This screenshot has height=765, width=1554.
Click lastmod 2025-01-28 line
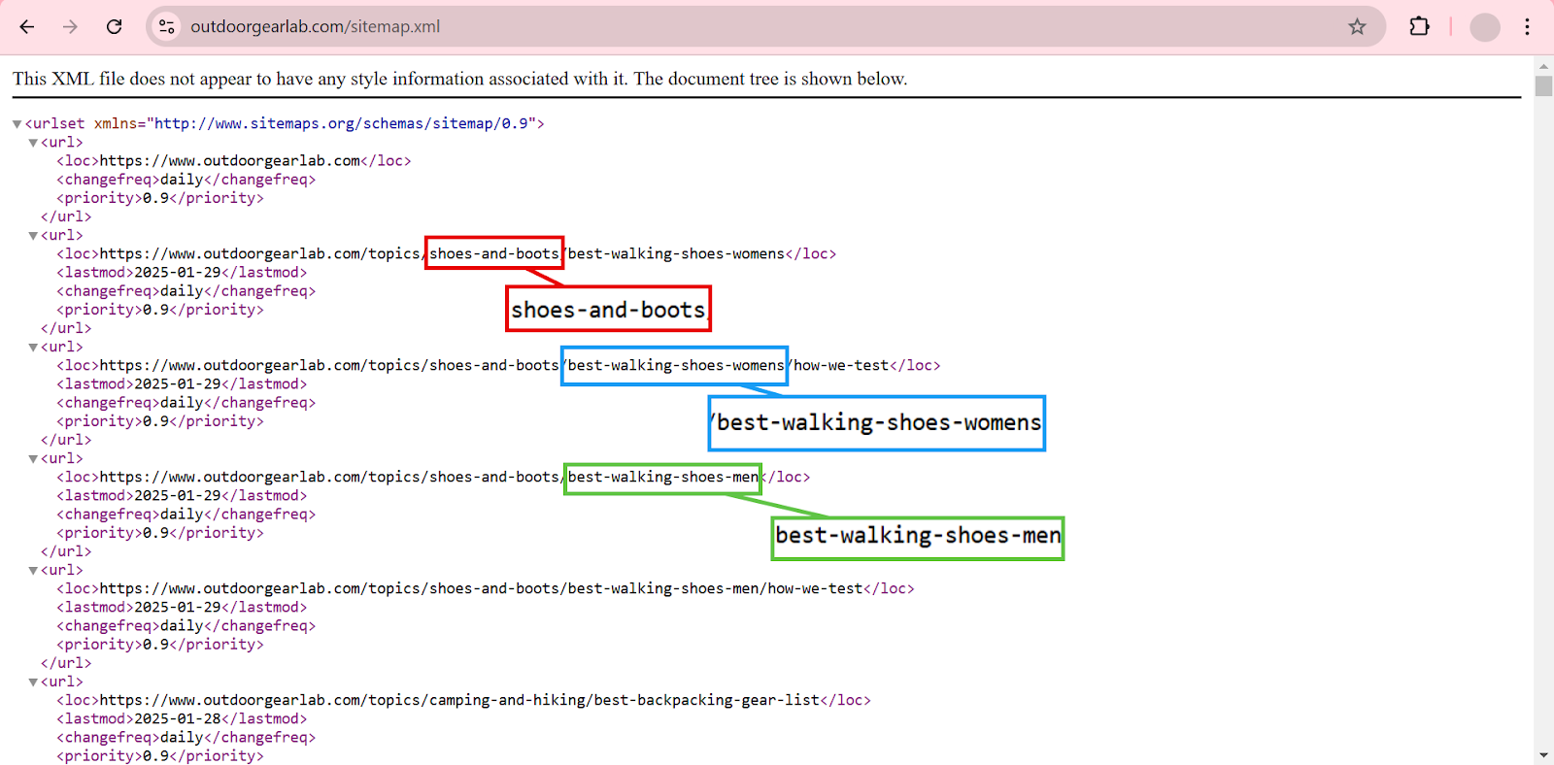[182, 719]
